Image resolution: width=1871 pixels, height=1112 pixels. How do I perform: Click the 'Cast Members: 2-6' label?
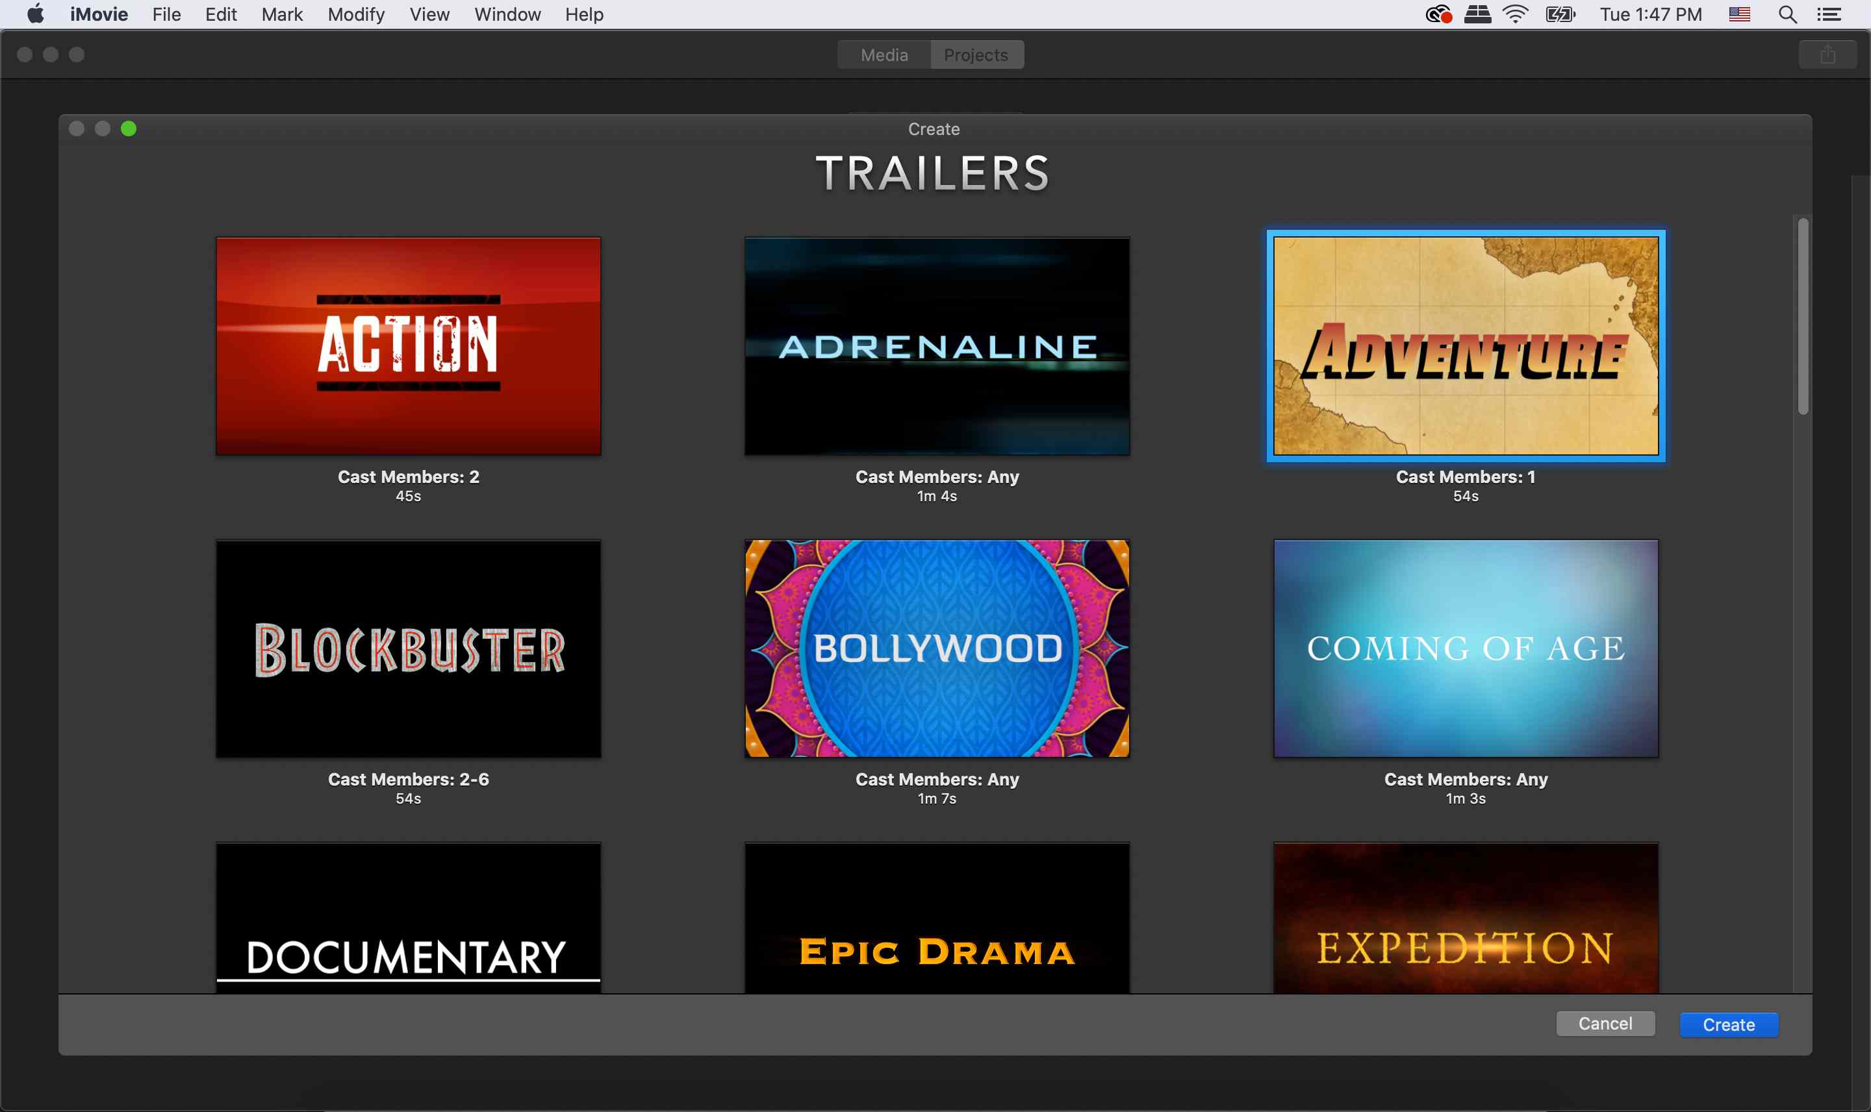(408, 779)
